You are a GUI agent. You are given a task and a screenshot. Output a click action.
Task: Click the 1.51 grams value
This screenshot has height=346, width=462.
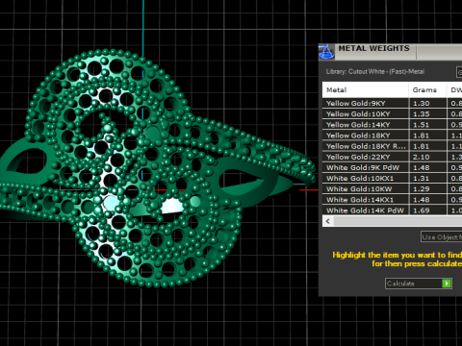click(x=421, y=125)
